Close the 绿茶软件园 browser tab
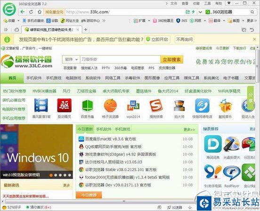 [x=78, y=30]
